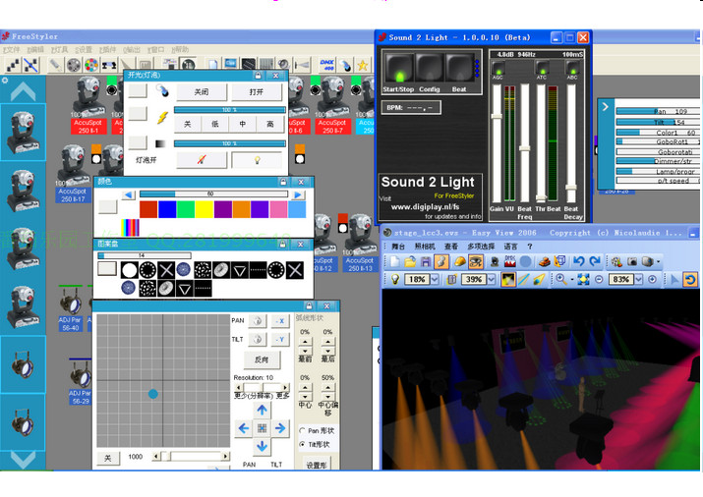Viewport: 703px width, 497px height.
Task: Open the 多项选择 menu in Easy View
Action: click(481, 247)
